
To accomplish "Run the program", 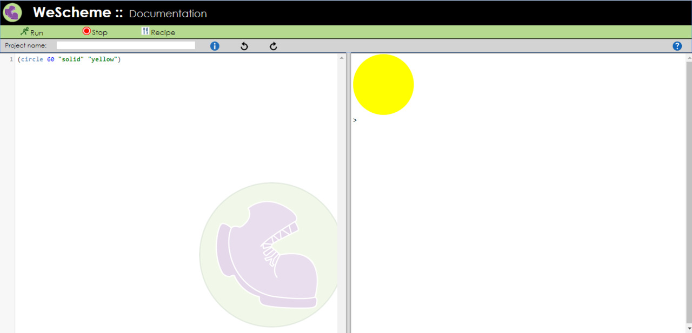I will (32, 32).
